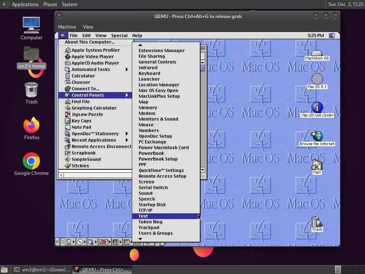Launch SimpleSound
Image resolution: width=365 pixels, height=274 pixels.
coord(95,159)
